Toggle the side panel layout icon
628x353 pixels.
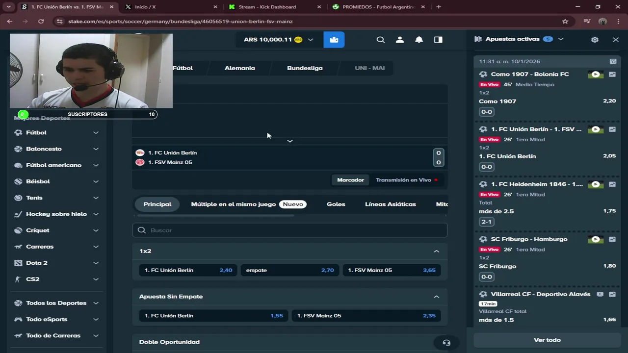tap(438, 40)
